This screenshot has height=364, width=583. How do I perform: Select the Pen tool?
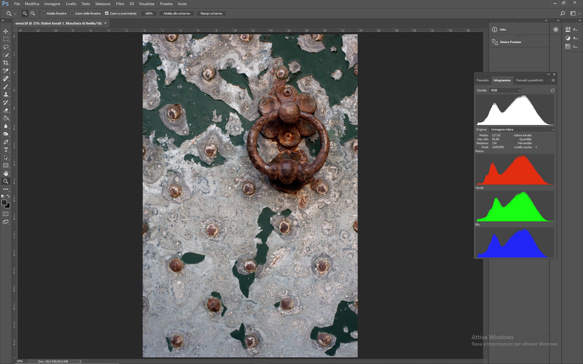coord(6,142)
